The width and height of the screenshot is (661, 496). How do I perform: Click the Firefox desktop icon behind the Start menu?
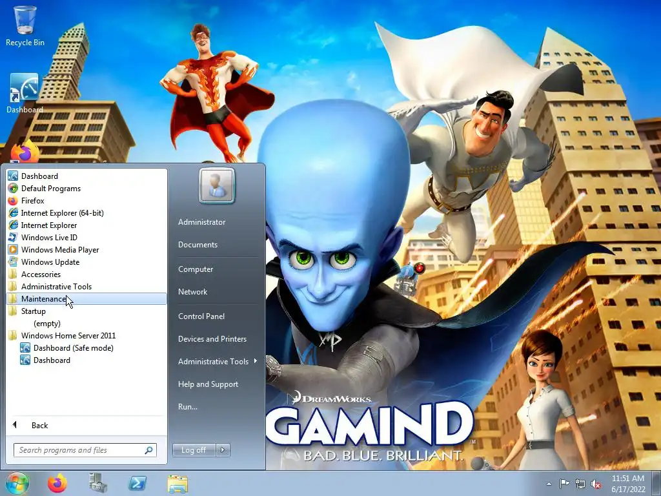tap(25, 152)
